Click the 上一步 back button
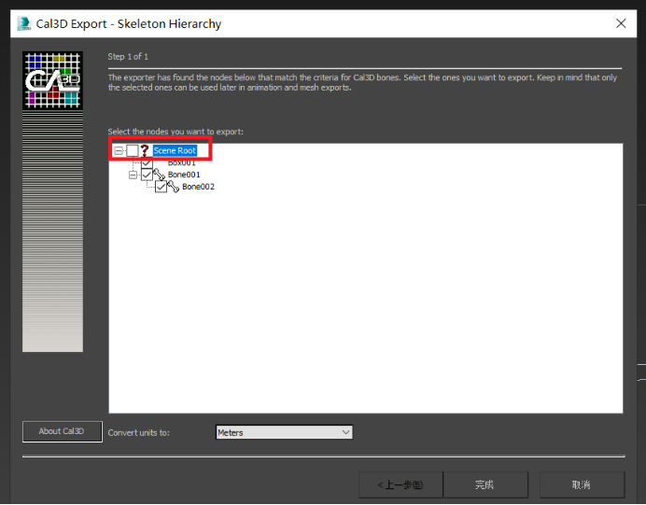This screenshot has width=646, height=505. (x=400, y=484)
